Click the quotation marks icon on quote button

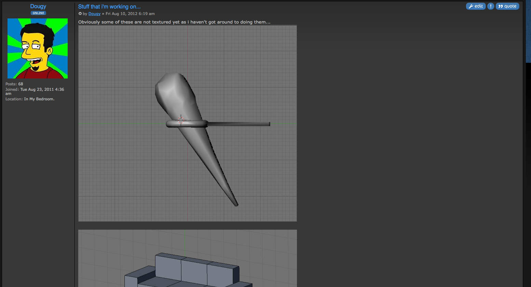click(x=501, y=6)
